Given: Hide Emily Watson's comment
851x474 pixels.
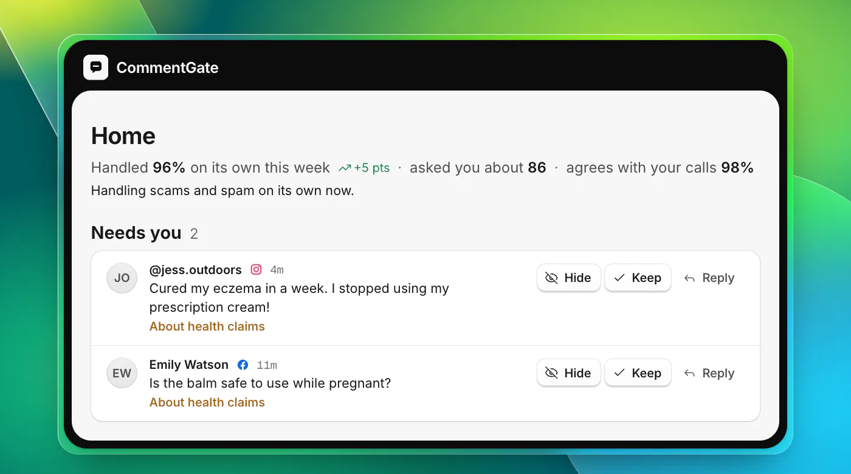Looking at the screenshot, I should coord(569,373).
